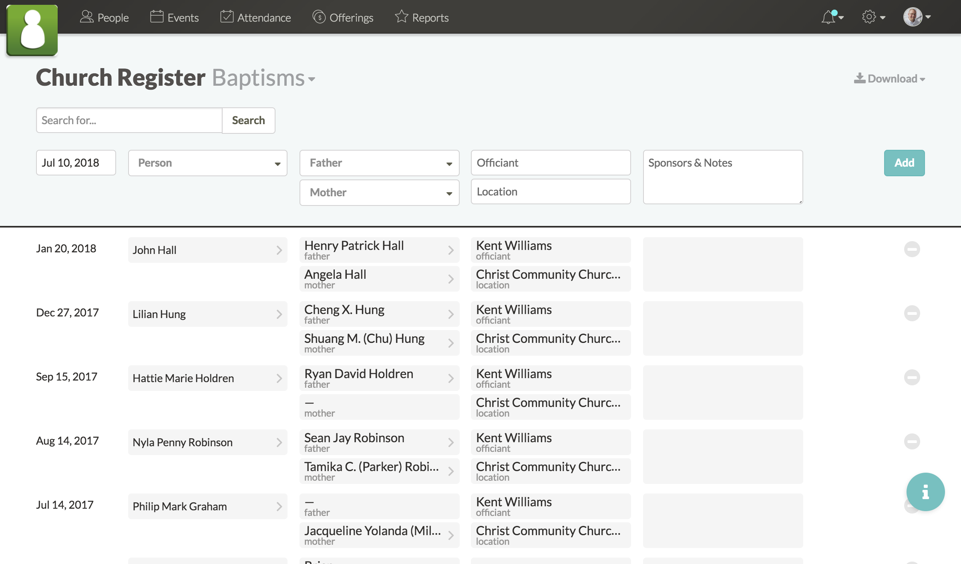
Task: Remove the Dec 27, 2017 baptism entry
Action: [912, 313]
